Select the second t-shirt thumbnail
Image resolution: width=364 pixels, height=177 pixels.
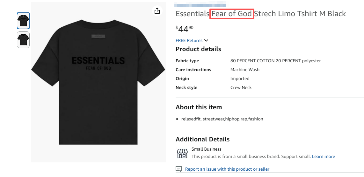point(23,40)
